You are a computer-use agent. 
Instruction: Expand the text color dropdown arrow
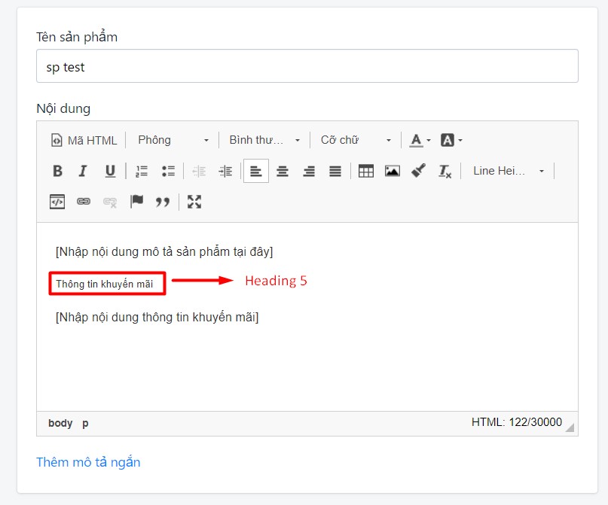429,141
